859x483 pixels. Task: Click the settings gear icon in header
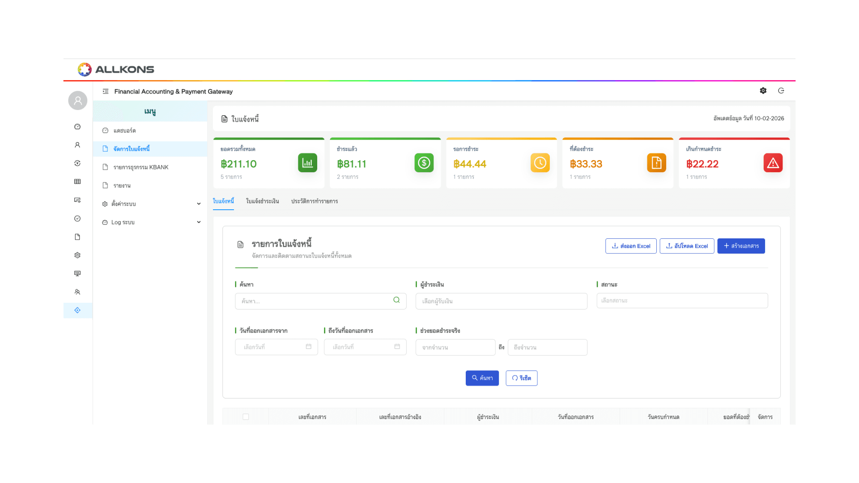763,91
